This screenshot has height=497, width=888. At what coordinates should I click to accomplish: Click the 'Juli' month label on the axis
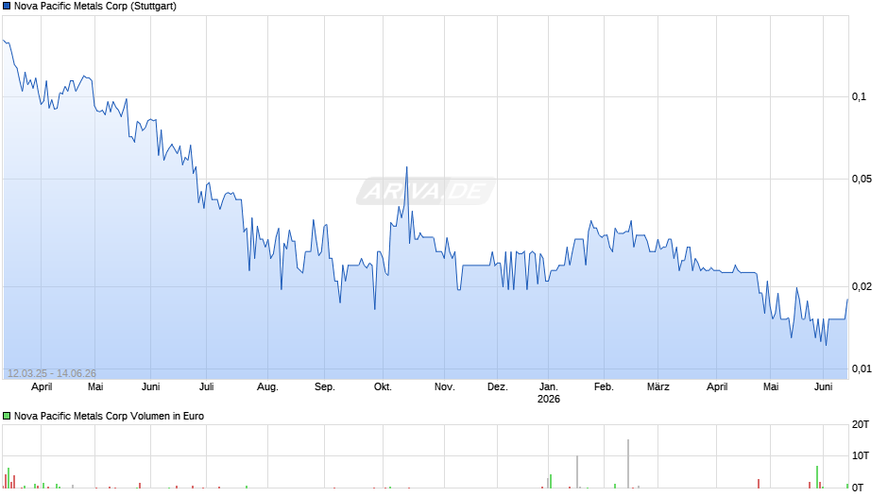(x=207, y=386)
